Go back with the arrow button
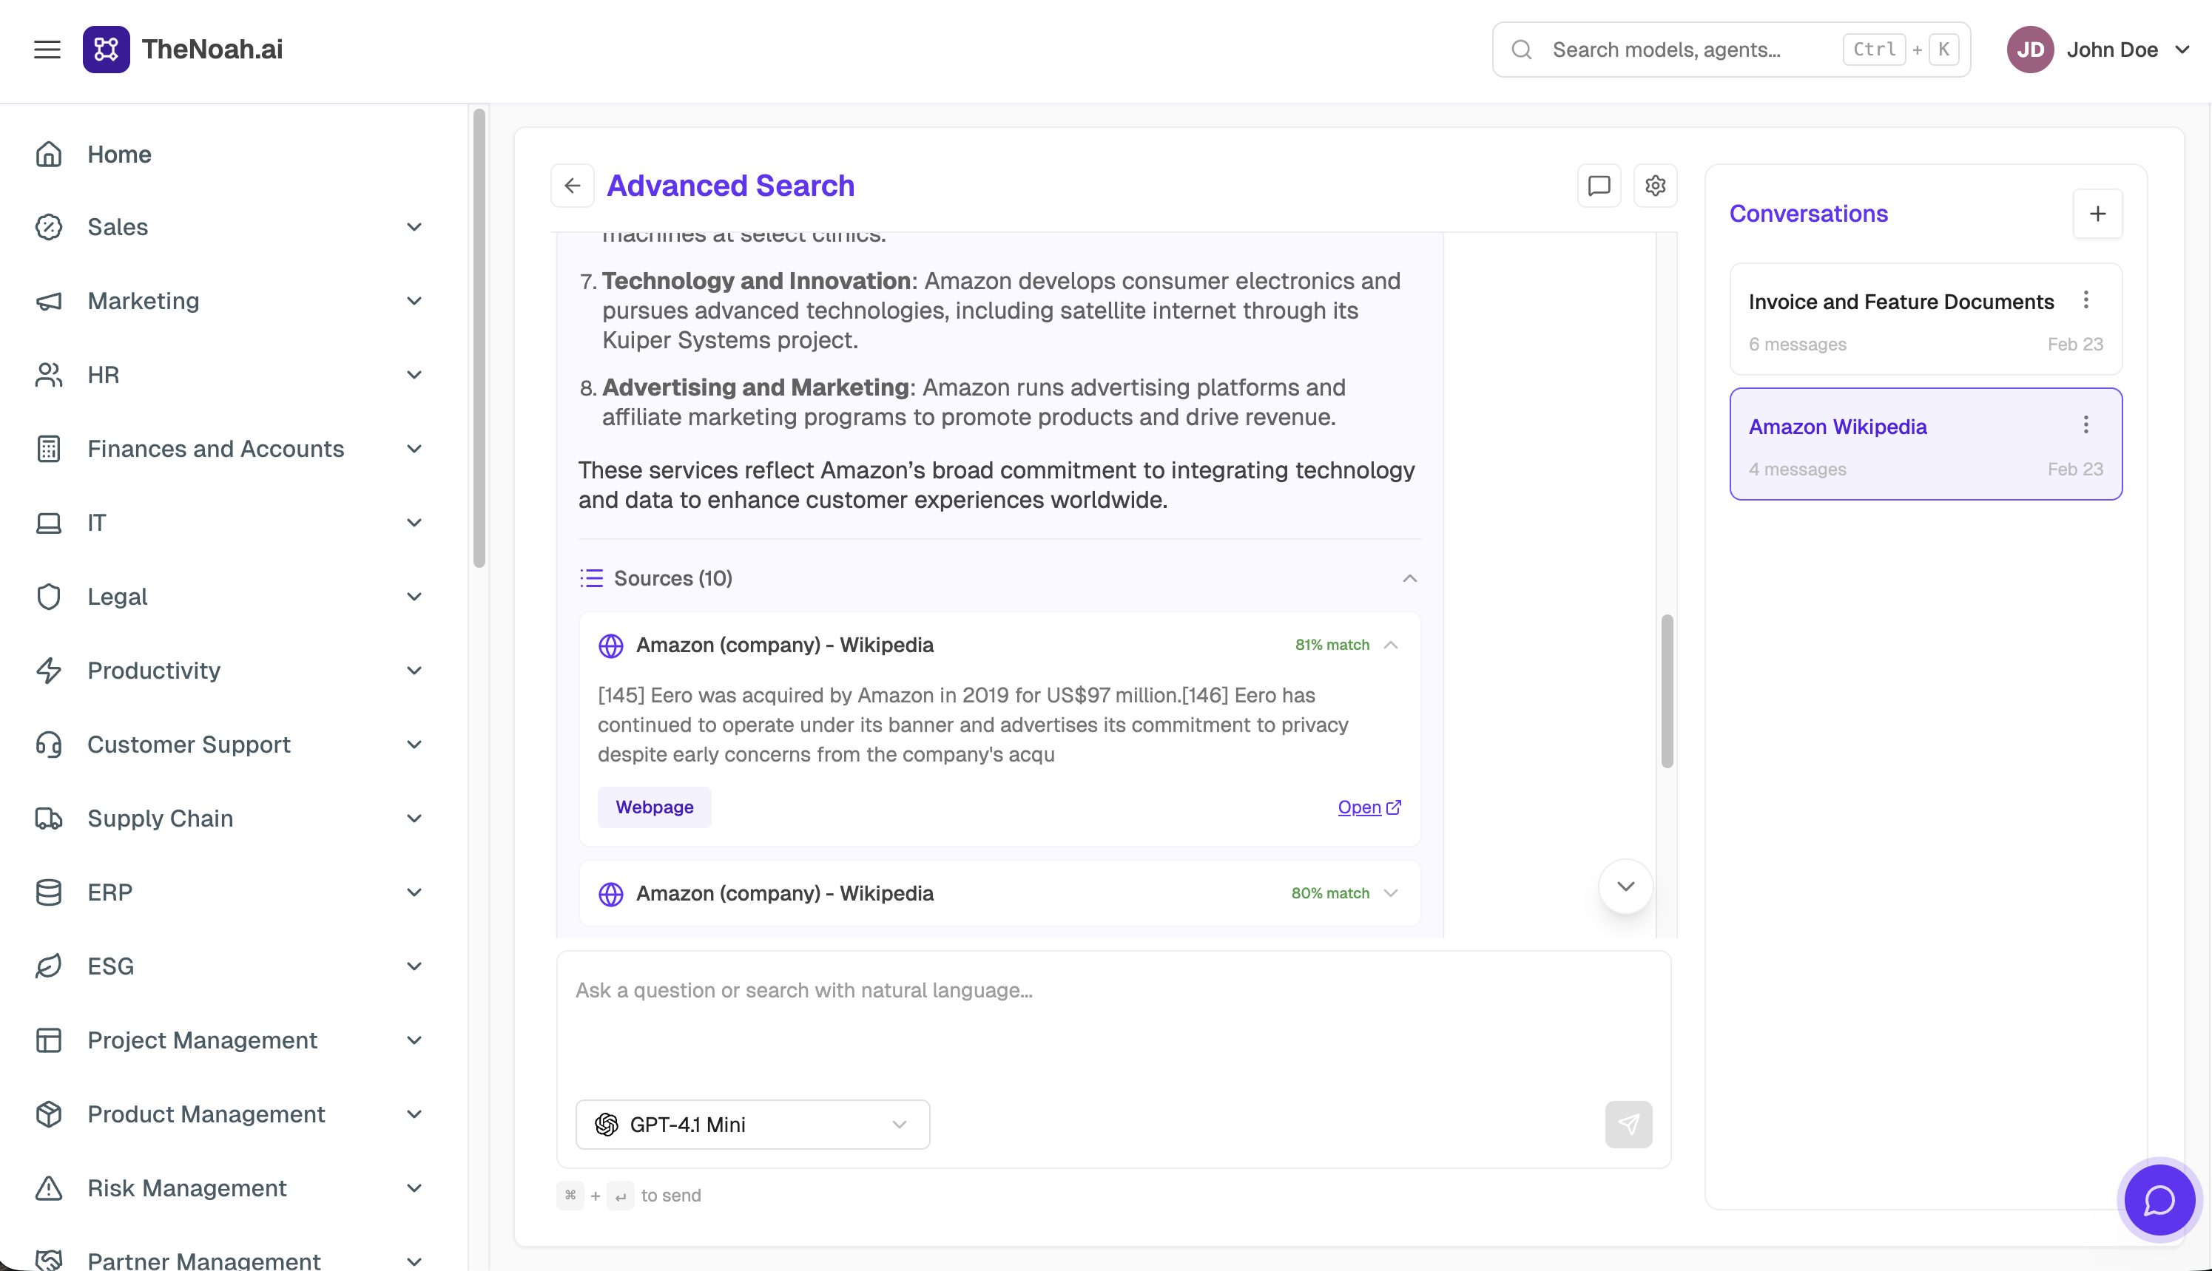The height and width of the screenshot is (1271, 2212). pos(572,186)
